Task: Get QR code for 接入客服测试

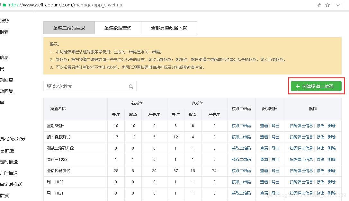Action: click(241, 137)
